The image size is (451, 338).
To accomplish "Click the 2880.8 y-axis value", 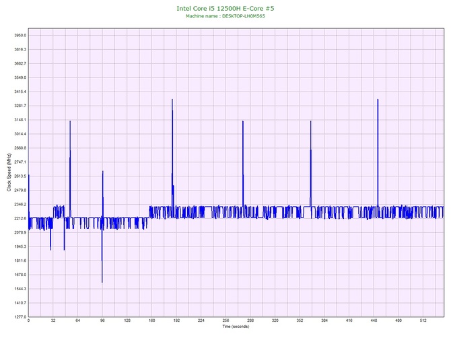I will point(20,148).
